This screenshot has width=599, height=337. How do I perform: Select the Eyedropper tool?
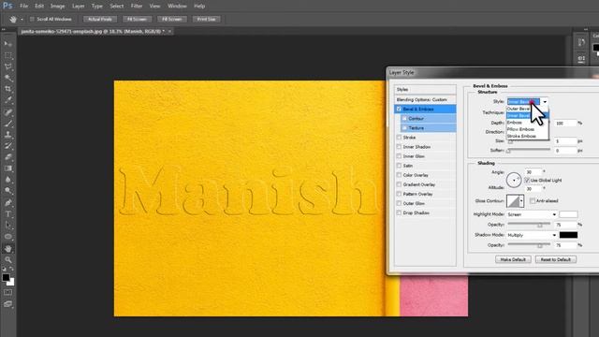tap(8, 100)
